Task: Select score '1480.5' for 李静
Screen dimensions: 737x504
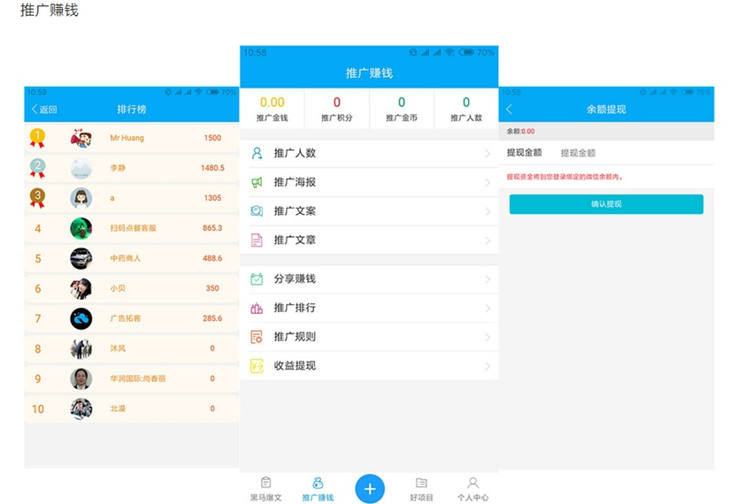Action: point(212,168)
